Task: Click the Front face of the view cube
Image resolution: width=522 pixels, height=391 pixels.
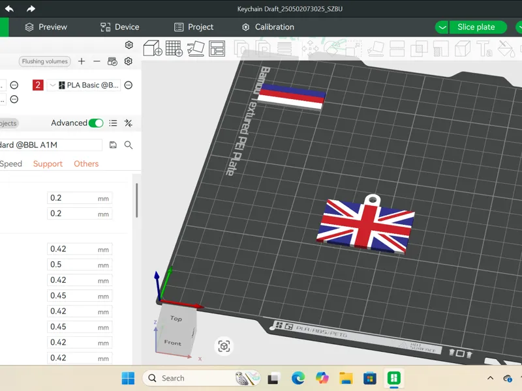Action: point(172,342)
